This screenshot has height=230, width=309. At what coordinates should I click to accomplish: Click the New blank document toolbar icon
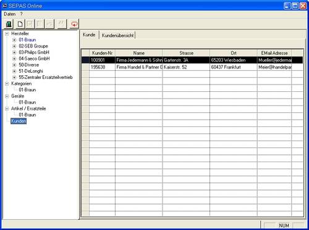tap(20, 24)
